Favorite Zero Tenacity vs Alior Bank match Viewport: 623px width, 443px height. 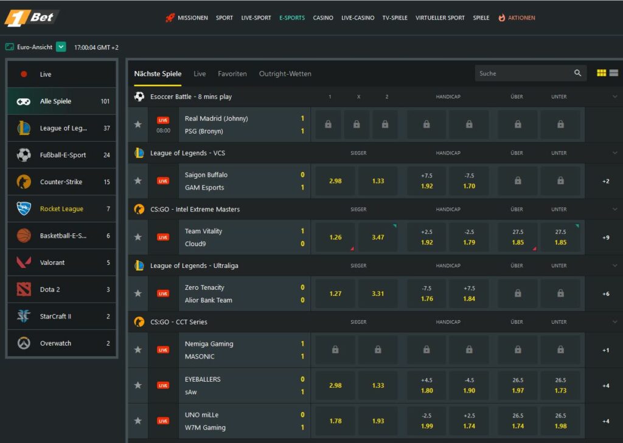138,294
